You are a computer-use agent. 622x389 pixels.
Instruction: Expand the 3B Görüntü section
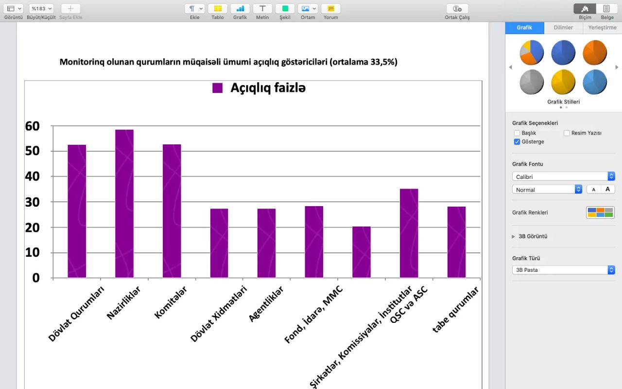click(x=514, y=236)
